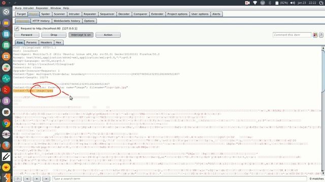Click the search term input field
This screenshot has width=325, height=182.
pyautogui.click(x=179, y=178)
